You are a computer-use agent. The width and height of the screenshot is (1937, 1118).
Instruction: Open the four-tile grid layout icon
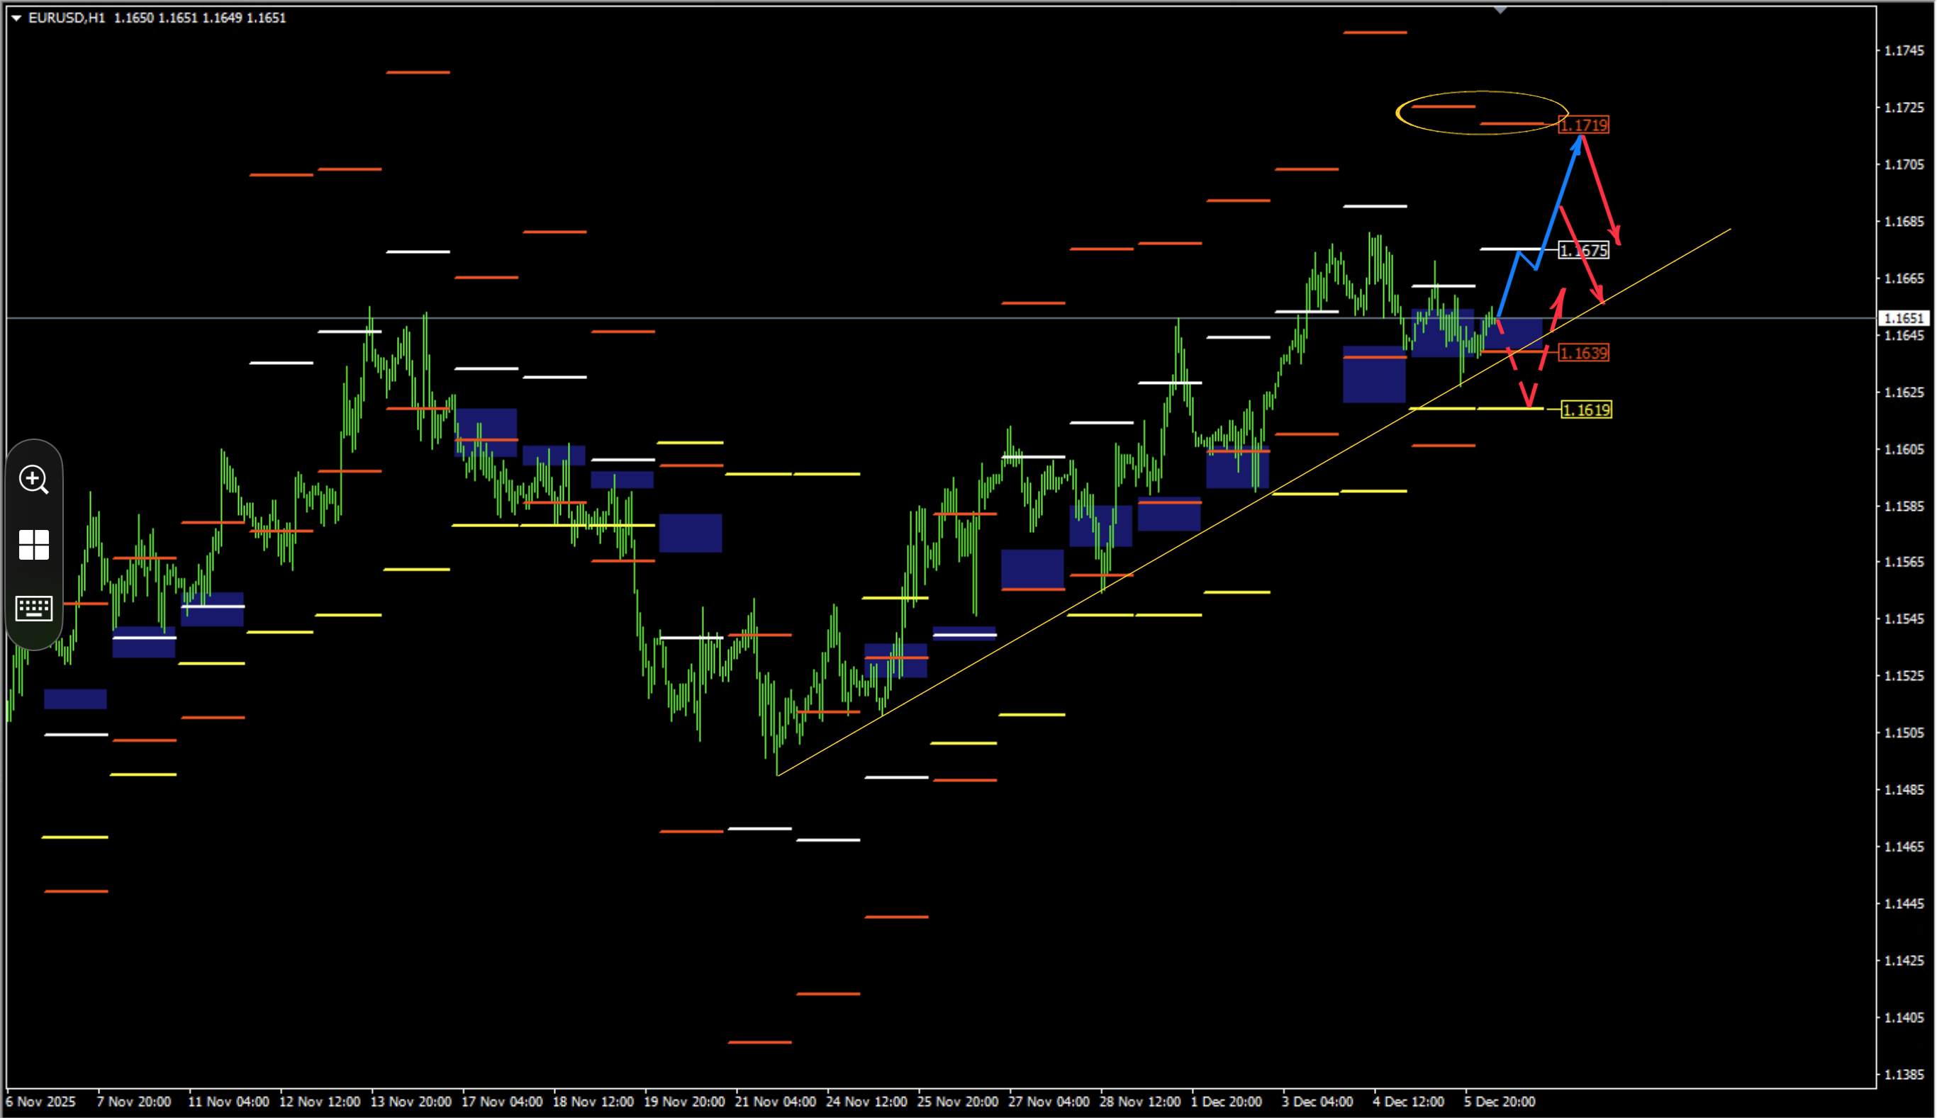point(34,544)
